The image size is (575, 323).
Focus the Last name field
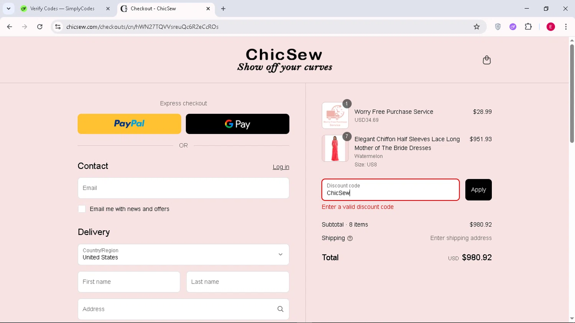point(238,282)
